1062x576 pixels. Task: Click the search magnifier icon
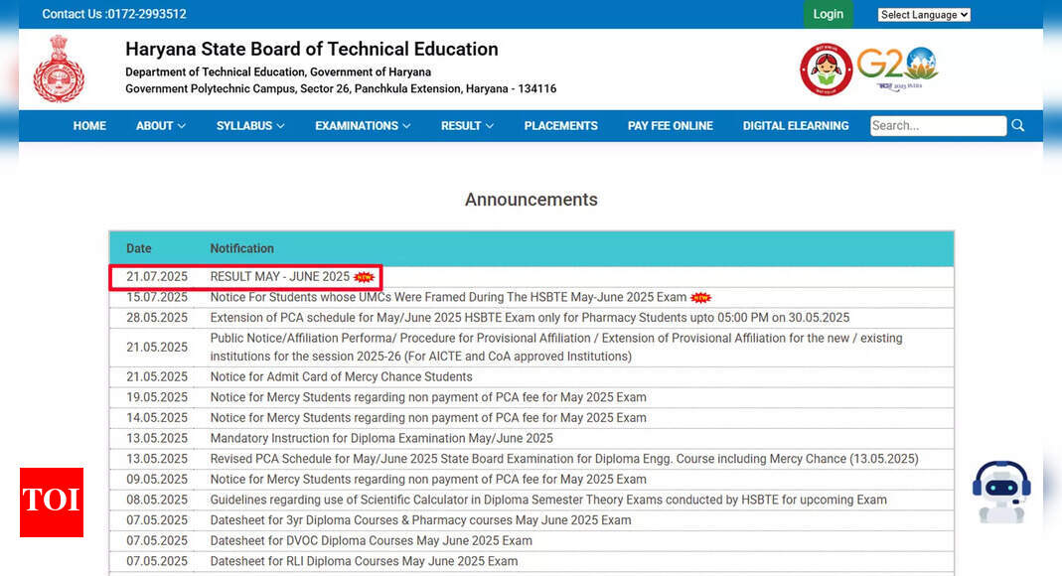[x=1018, y=125]
